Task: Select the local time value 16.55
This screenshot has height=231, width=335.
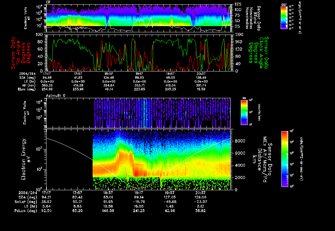Action: point(139,206)
